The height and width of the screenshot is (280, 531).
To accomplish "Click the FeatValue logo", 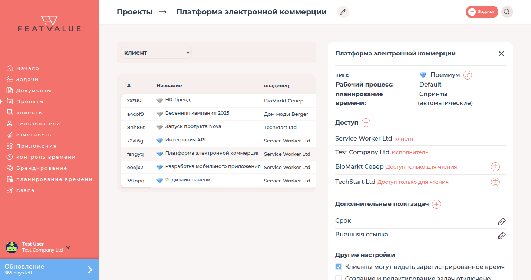I will coord(49,24).
